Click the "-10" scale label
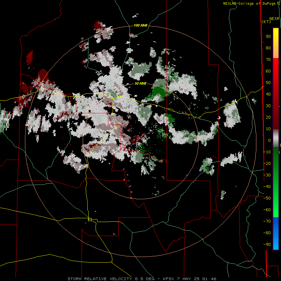 (267, 152)
